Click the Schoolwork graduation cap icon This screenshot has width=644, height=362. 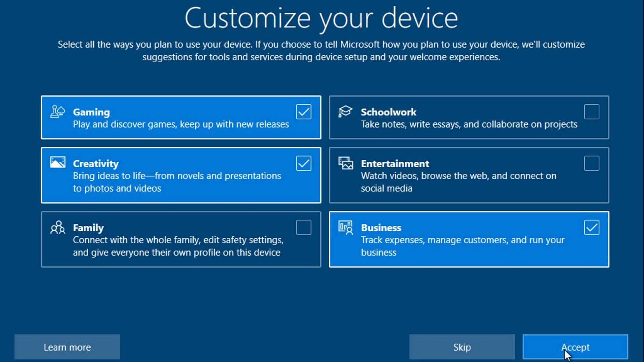click(x=345, y=112)
